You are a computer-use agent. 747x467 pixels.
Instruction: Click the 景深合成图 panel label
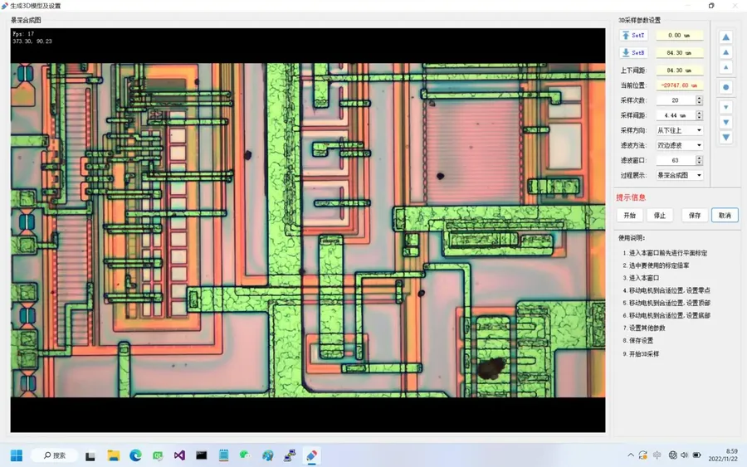(26, 20)
